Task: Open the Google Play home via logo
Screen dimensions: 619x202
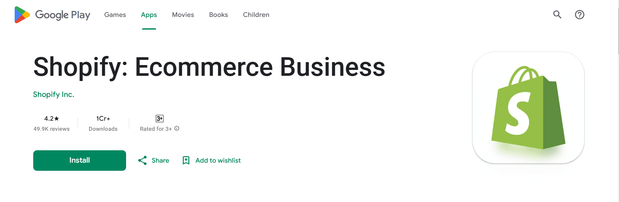Action: pos(52,15)
